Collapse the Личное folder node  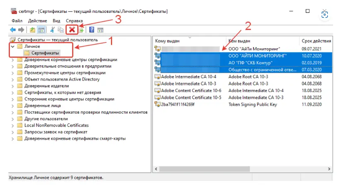[x=12, y=47]
